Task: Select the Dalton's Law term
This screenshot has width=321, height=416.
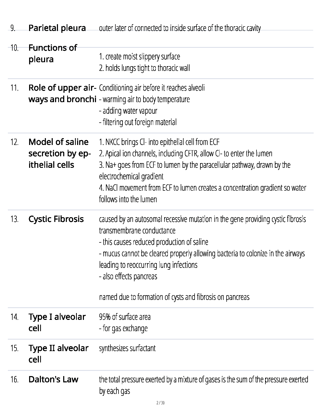Action: [53, 379]
